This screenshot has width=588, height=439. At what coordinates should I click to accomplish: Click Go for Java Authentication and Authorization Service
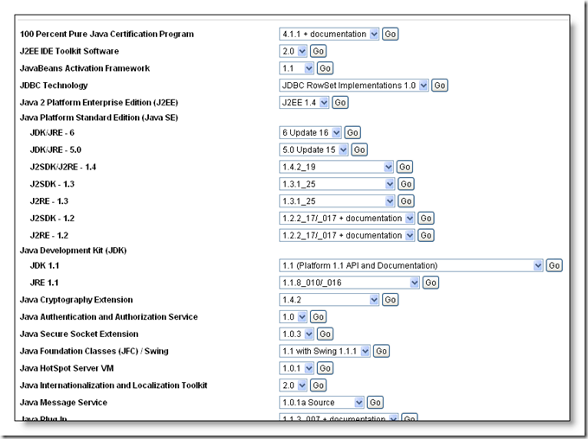click(318, 317)
